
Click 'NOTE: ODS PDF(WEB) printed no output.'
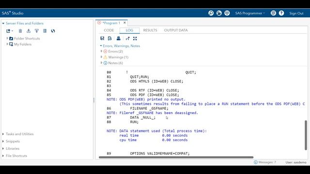click(146, 100)
